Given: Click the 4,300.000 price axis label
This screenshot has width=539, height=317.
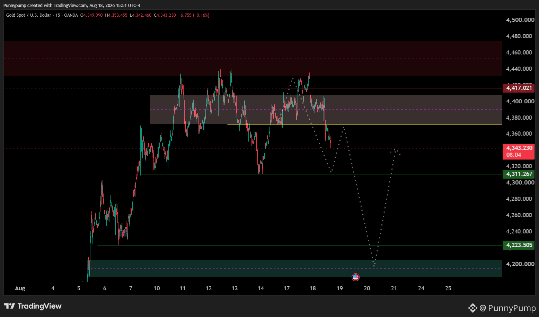Looking at the screenshot, I should coord(520,182).
